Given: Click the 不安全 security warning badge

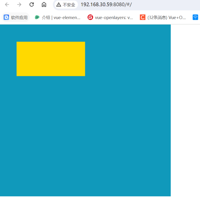Looking at the screenshot, I should (66, 5).
